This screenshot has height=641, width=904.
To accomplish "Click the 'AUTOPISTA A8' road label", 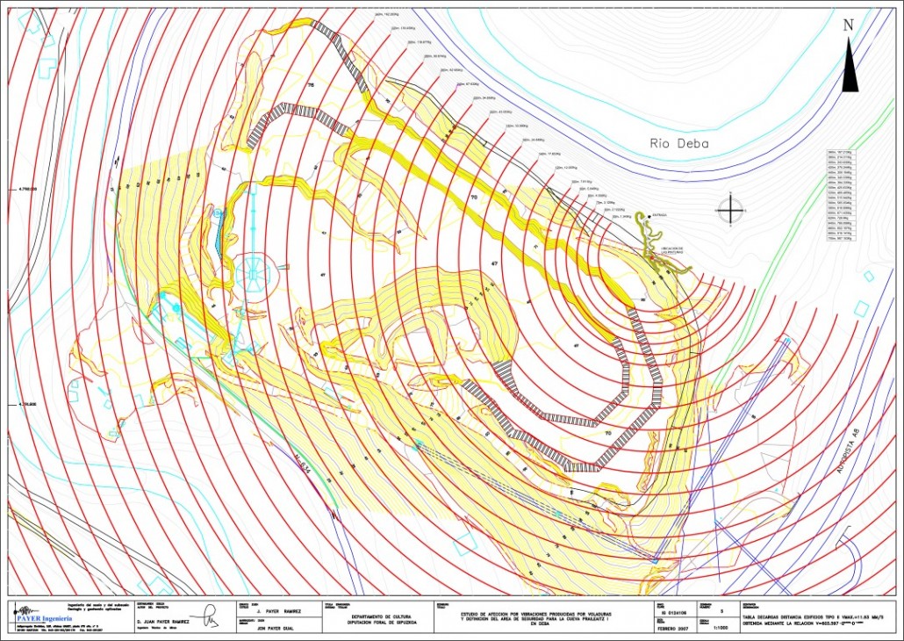I will [848, 450].
